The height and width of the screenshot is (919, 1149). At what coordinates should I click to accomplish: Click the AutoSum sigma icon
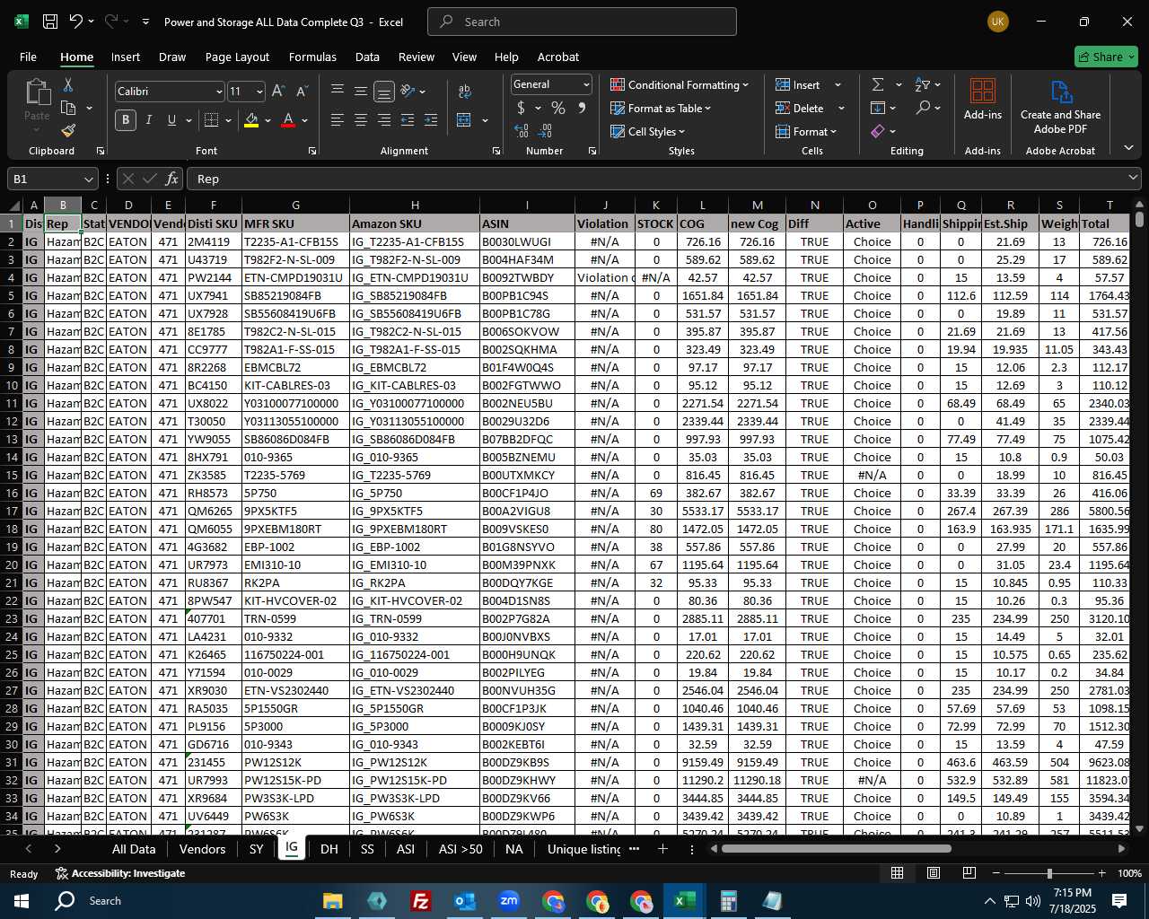(878, 85)
